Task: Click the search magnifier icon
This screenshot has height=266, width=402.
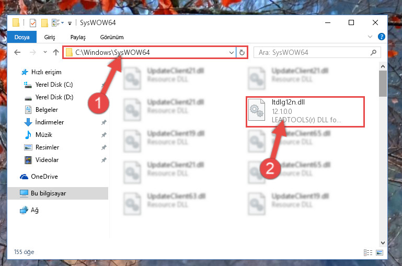Action: tap(373, 53)
